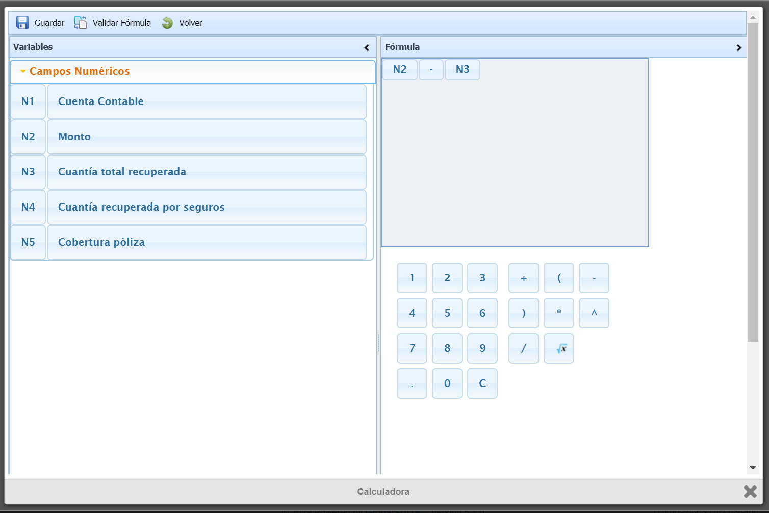Choose Cobertura póliza variable

coord(207,242)
